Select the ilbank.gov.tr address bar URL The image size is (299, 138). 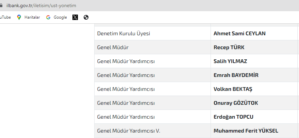tap(41, 5)
